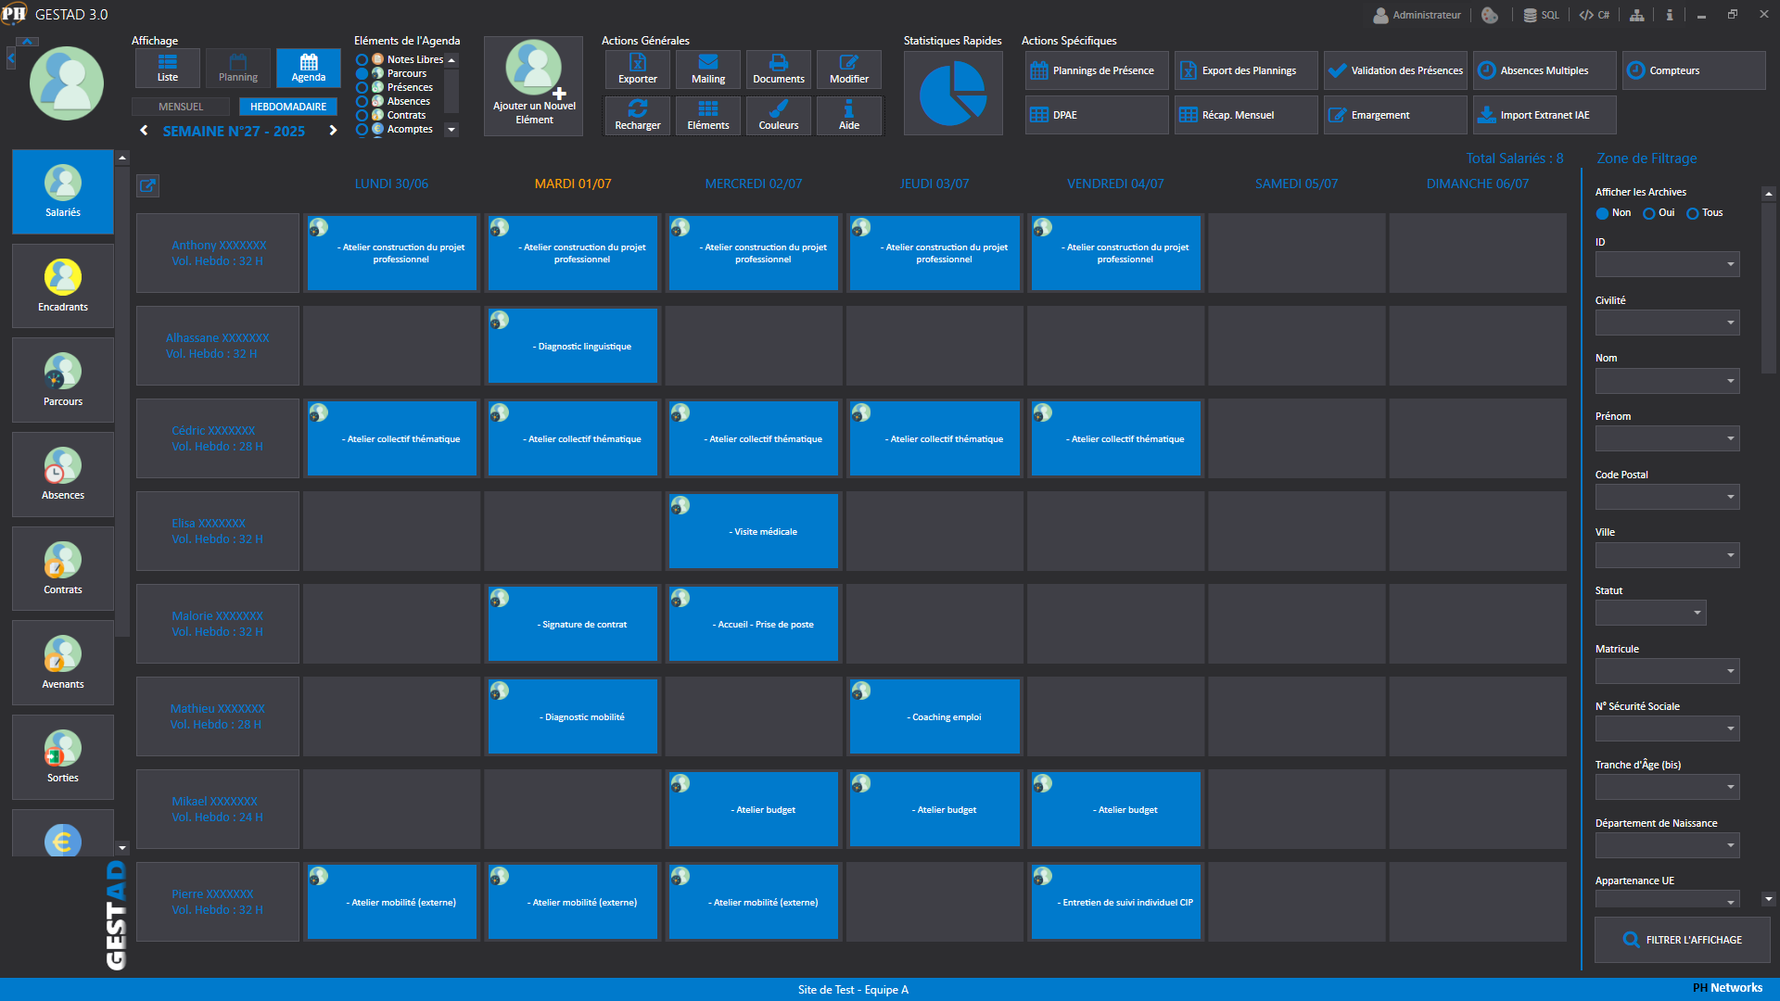This screenshot has height=1001, width=1780.
Task: Set Afficher les Archives to Non
Action: point(1602,213)
